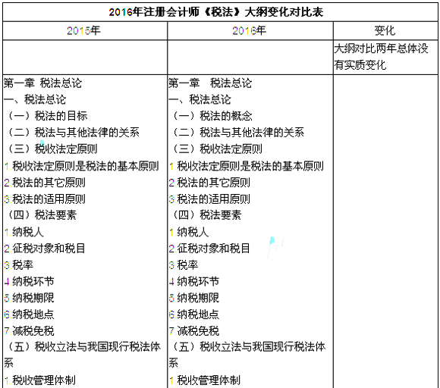
Task: Select the 2016年 column header
Action: coord(249,30)
